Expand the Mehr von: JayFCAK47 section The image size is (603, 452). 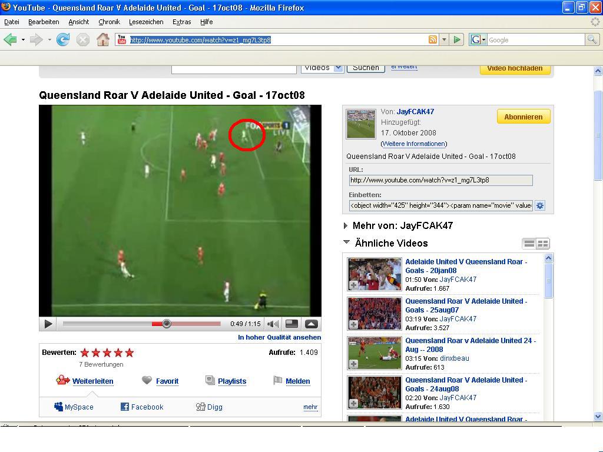[x=346, y=225]
